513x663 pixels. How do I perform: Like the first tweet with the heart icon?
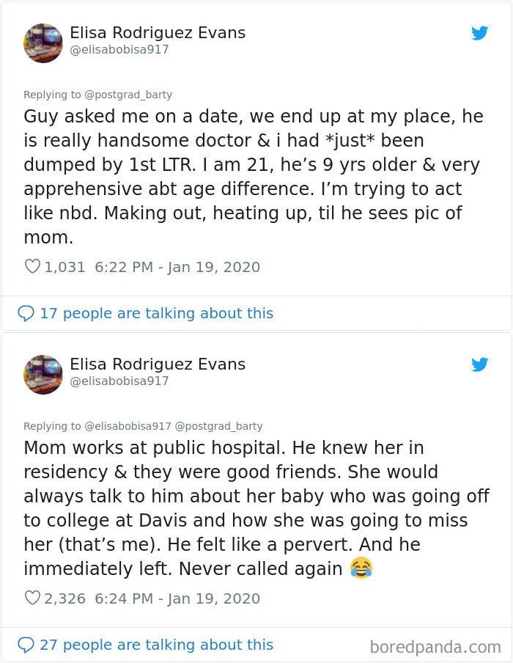point(32,266)
